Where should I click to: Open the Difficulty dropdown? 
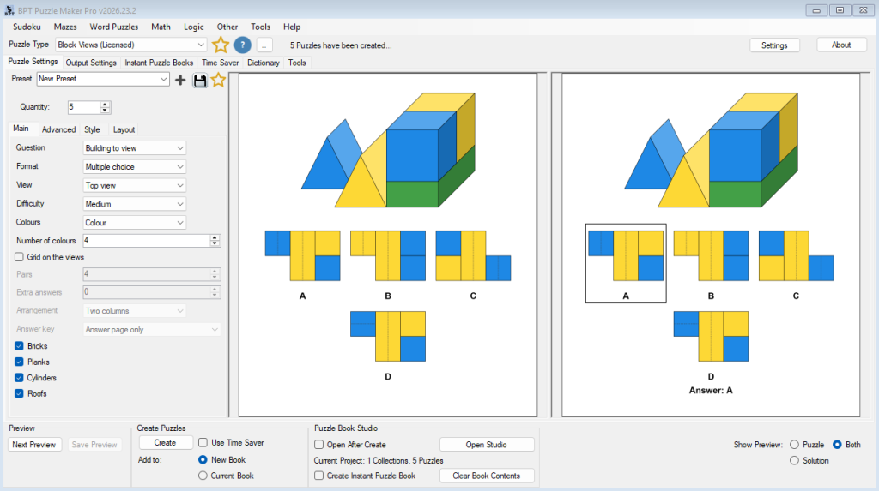click(x=135, y=204)
